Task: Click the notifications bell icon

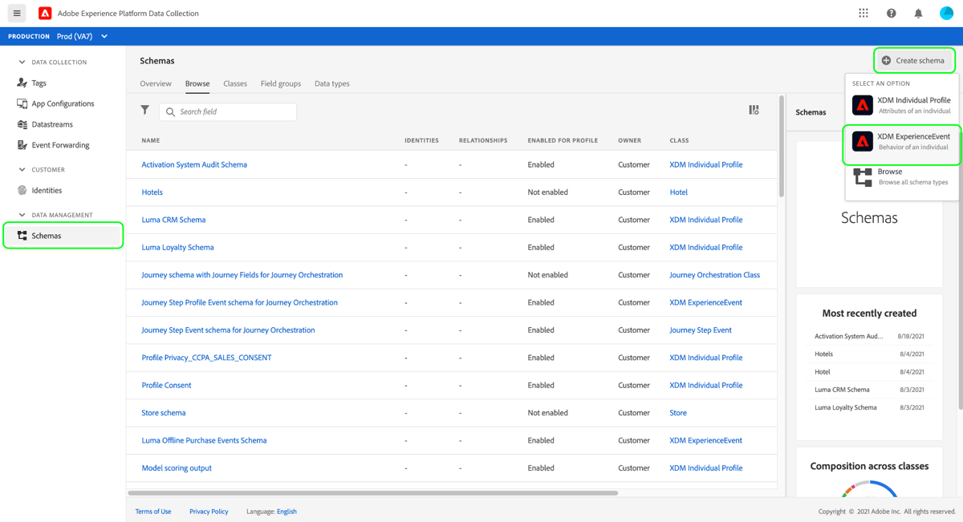Action: [917, 13]
